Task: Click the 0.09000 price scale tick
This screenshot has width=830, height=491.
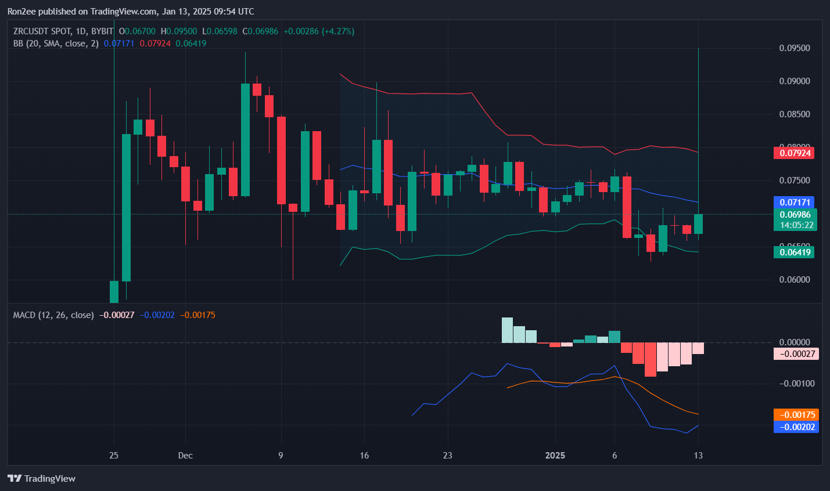Action: (795, 81)
